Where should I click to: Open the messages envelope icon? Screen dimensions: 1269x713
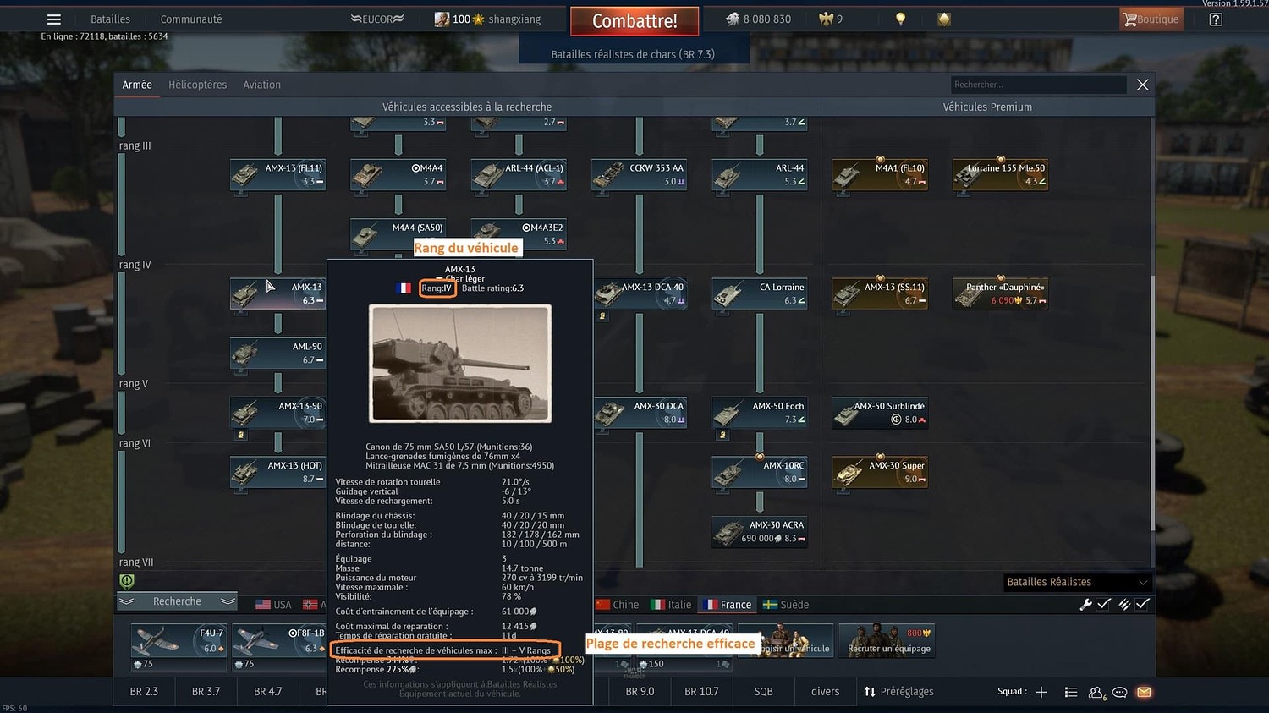pyautogui.click(x=1144, y=692)
